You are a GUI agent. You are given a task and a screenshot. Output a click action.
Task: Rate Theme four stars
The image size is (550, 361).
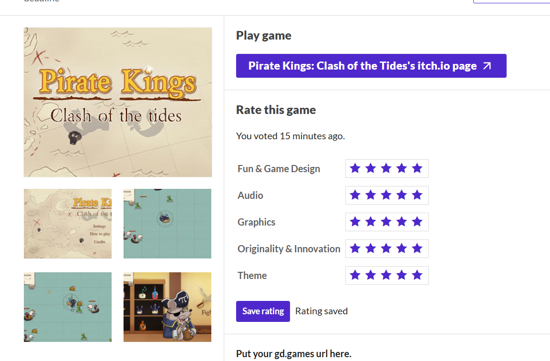click(x=402, y=275)
